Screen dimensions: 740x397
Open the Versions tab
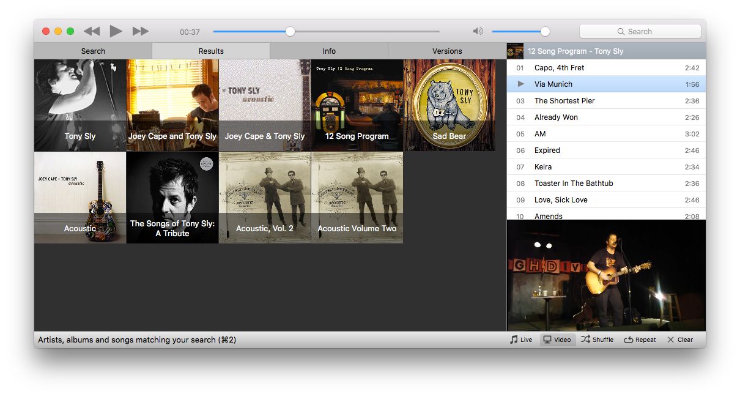click(x=446, y=51)
